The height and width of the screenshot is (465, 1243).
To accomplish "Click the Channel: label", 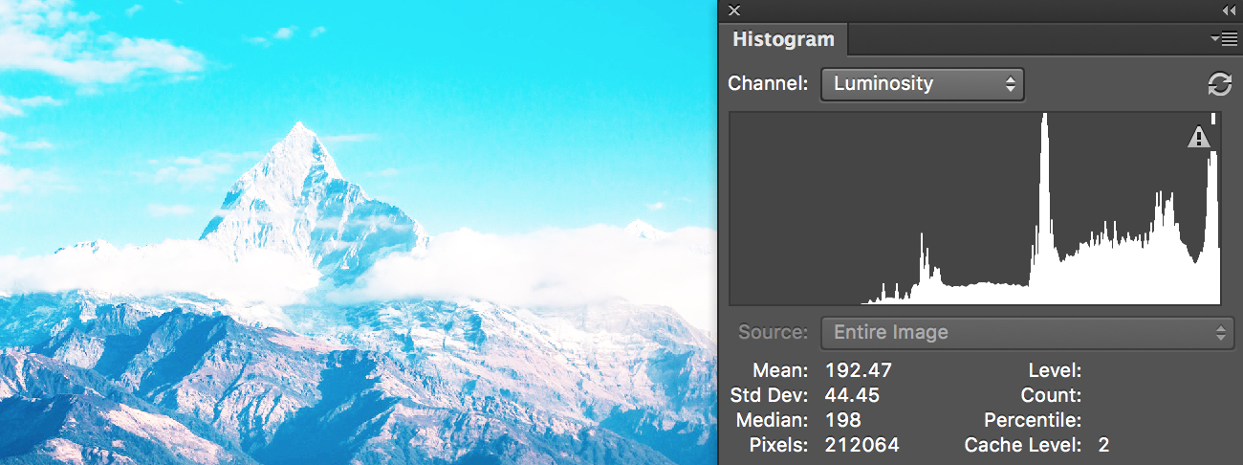I will pos(768,83).
